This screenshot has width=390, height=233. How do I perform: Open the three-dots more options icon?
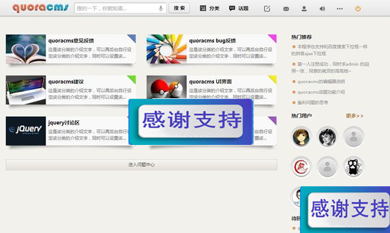click(340, 9)
